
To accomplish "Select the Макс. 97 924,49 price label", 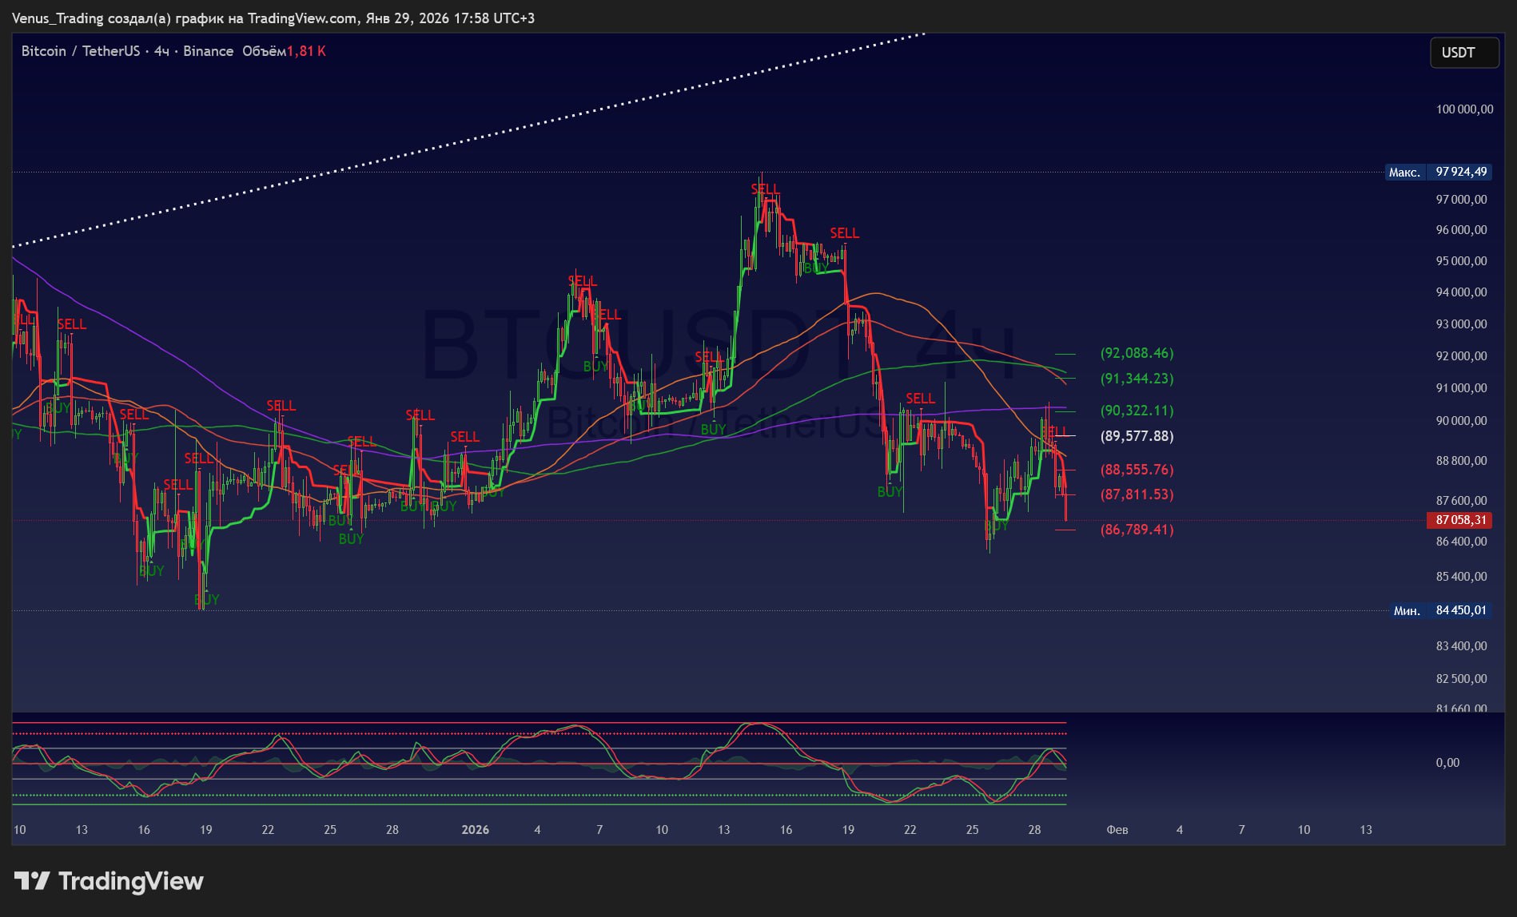I will pyautogui.click(x=1438, y=172).
